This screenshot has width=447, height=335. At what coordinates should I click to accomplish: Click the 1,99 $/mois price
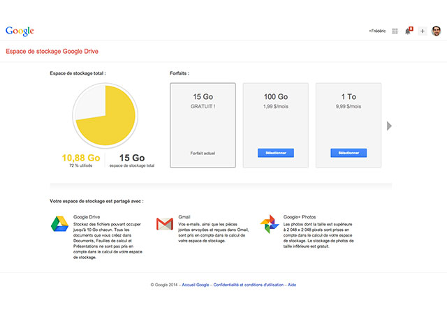276,107
